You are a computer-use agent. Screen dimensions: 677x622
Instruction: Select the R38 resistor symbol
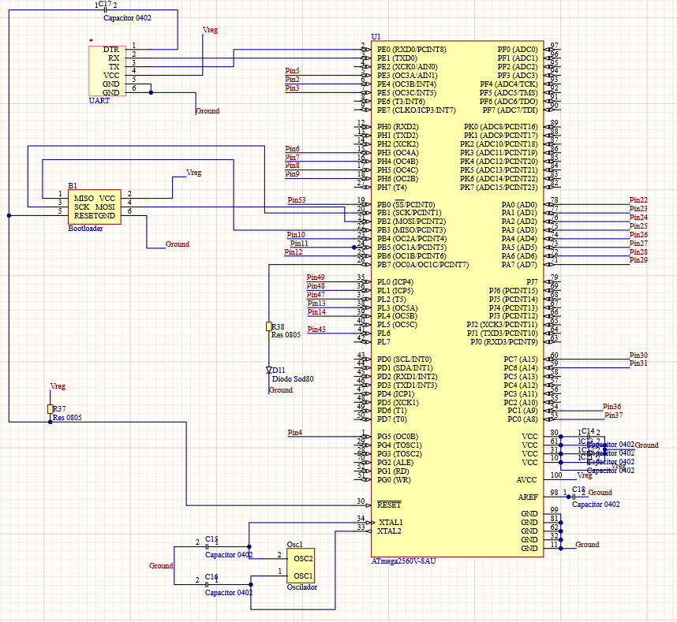coord(268,326)
